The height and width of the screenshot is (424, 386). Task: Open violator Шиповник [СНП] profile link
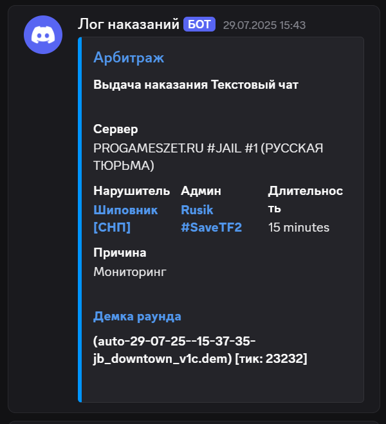(125, 219)
